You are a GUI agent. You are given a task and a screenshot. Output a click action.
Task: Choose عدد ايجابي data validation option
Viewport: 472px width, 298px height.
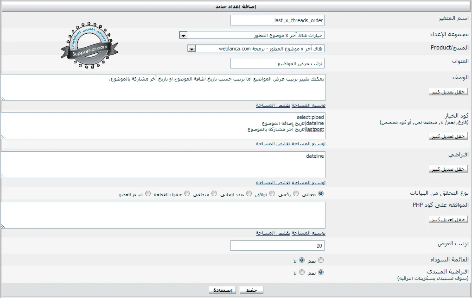coord(249,194)
